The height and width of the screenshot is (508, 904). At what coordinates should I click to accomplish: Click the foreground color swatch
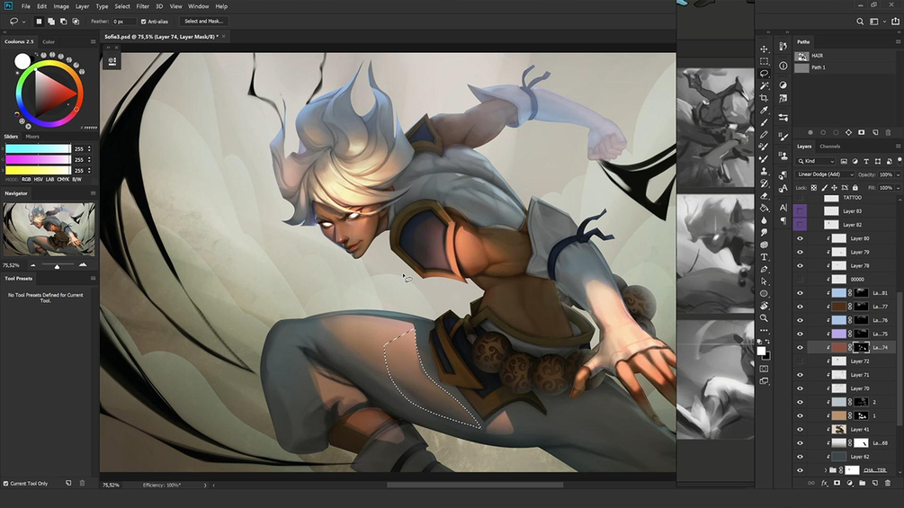click(x=761, y=351)
